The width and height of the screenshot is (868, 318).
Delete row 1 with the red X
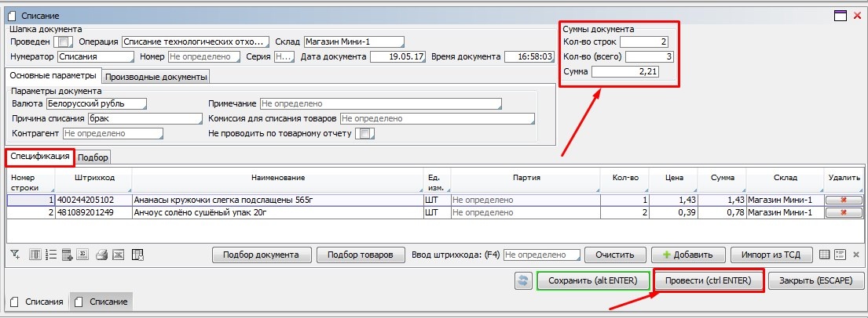844,200
